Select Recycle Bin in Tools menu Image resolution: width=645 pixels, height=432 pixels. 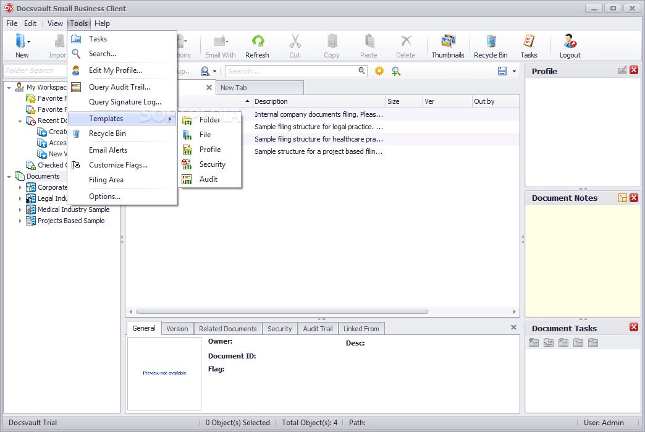click(x=122, y=133)
